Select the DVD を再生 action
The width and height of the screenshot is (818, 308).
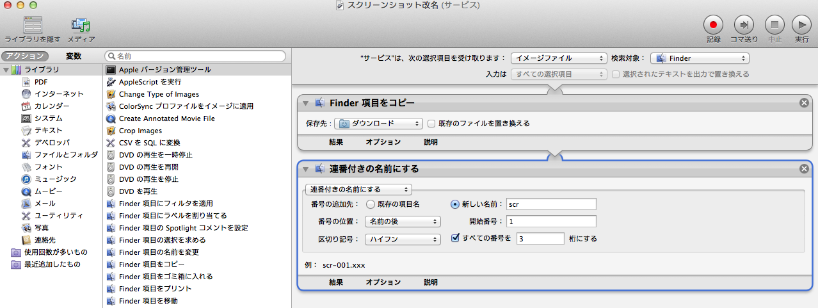(x=138, y=191)
